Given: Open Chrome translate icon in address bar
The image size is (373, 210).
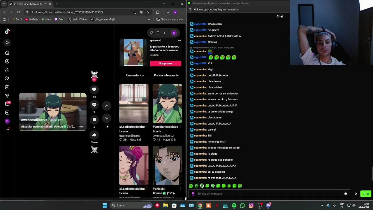Looking at the screenshot, I should click(142, 12).
